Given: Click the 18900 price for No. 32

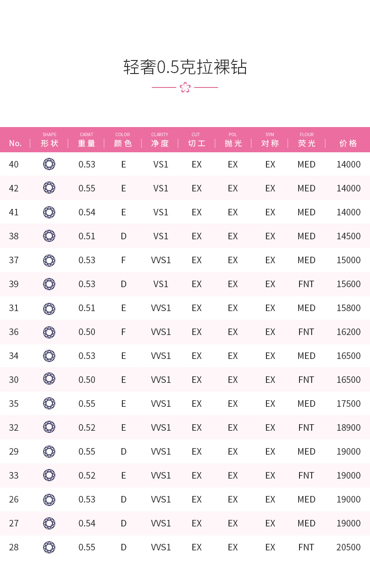Looking at the screenshot, I should coord(349,428).
